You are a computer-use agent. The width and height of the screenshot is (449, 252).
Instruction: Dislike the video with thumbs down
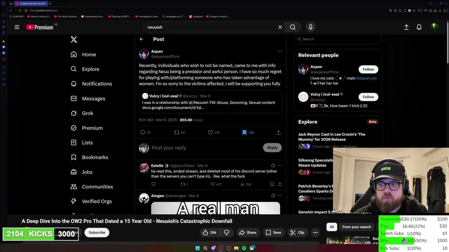point(227,232)
